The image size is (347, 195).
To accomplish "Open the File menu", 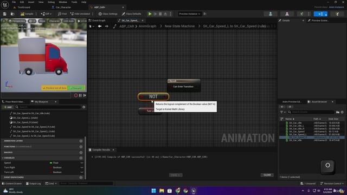I will [14, 2].
